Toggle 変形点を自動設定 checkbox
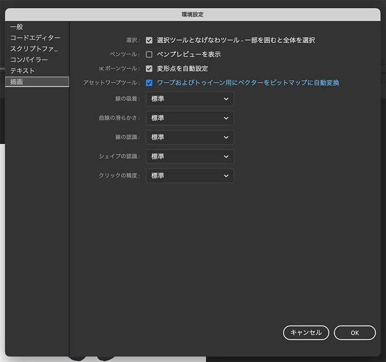Image resolution: width=386 pixels, height=362 pixels. coord(149,69)
